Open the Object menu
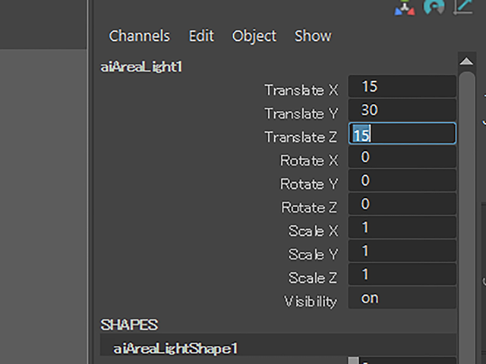Image resolution: width=486 pixels, height=364 pixels. click(254, 36)
